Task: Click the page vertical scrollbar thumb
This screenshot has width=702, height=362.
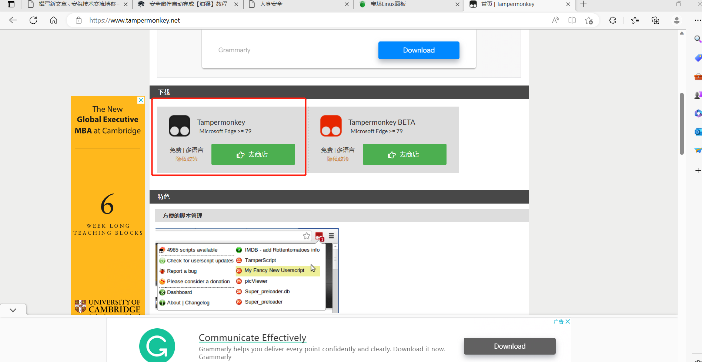Action: tap(682, 124)
